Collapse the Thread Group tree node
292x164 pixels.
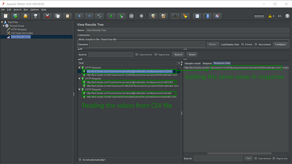[x=4, y=26]
